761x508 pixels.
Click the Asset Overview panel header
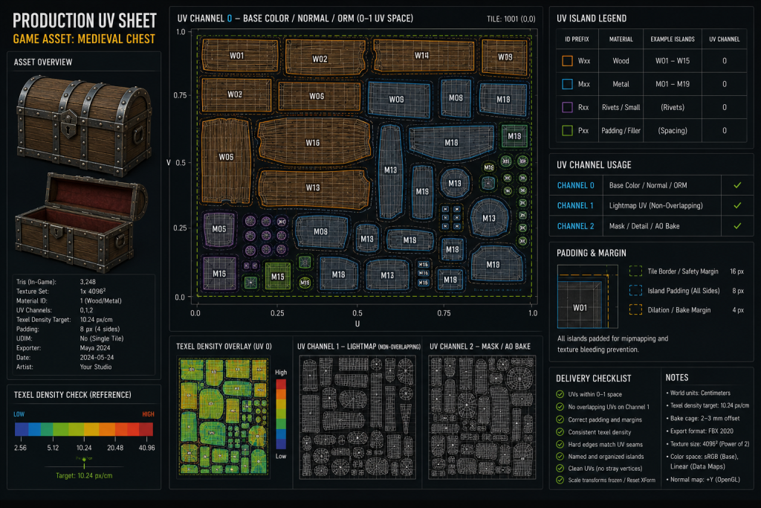point(42,62)
